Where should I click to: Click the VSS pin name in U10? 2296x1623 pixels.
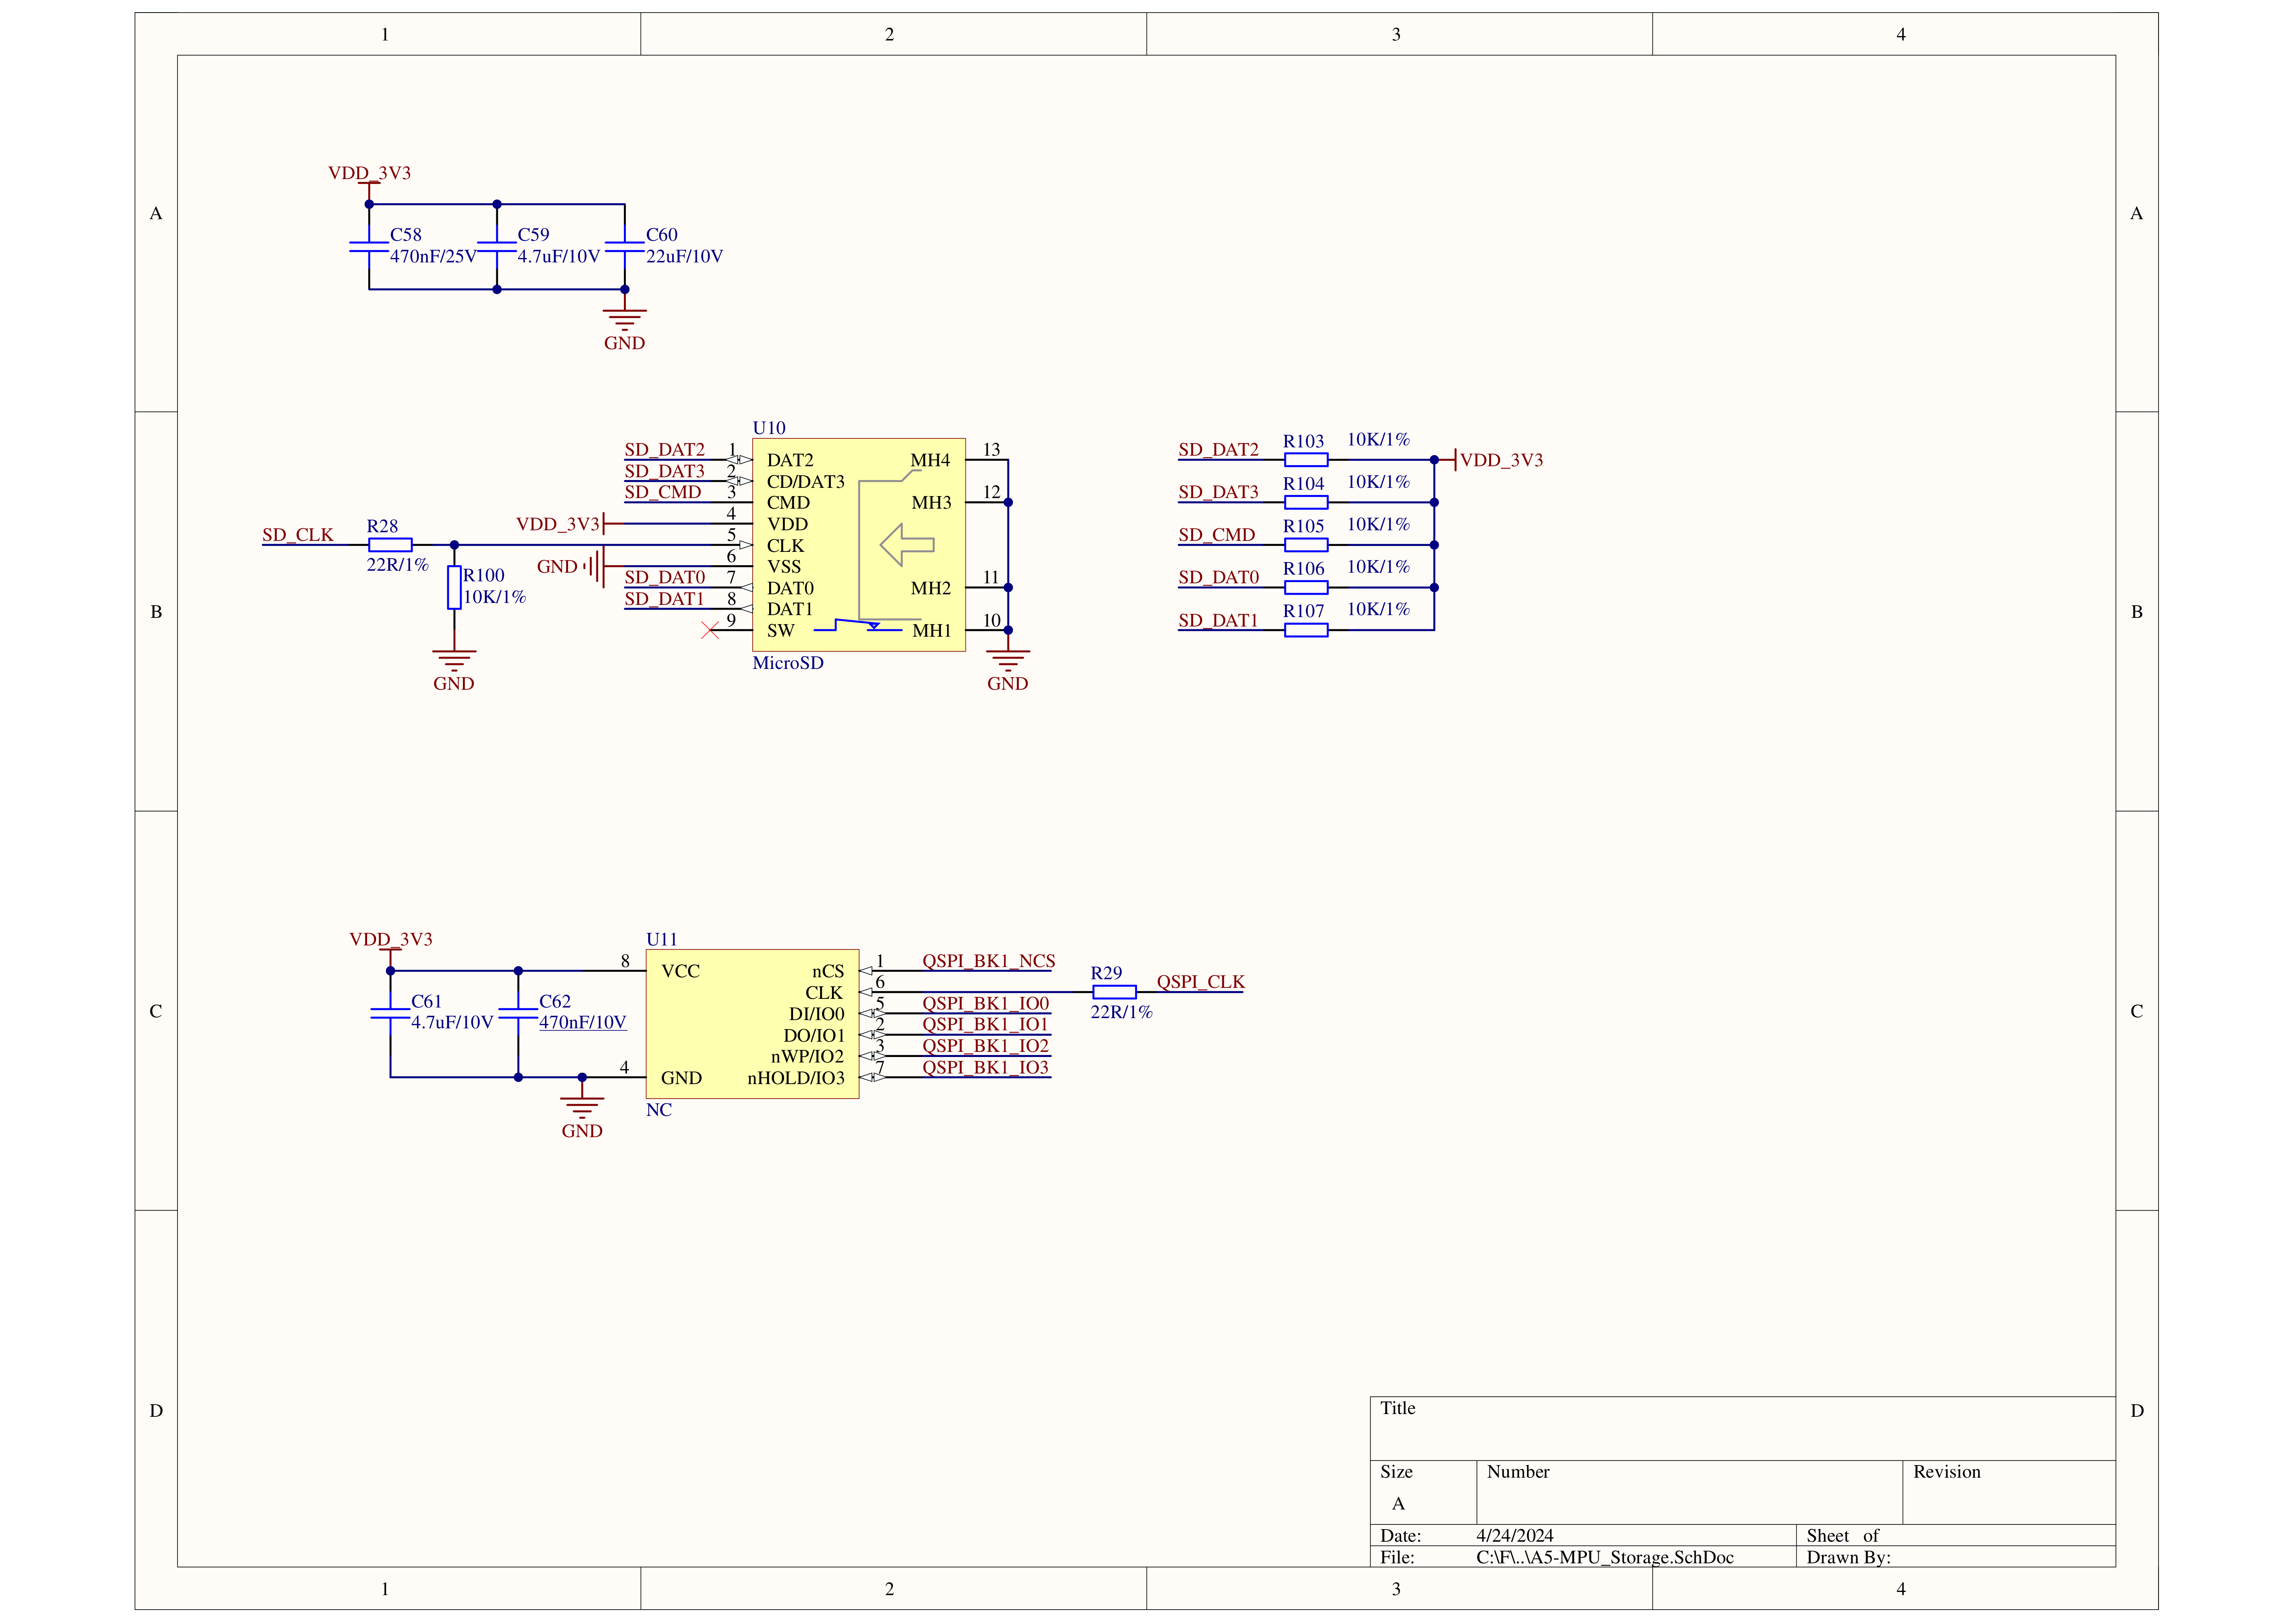(784, 567)
